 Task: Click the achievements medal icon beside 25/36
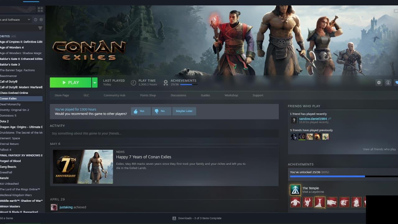coord(166,82)
